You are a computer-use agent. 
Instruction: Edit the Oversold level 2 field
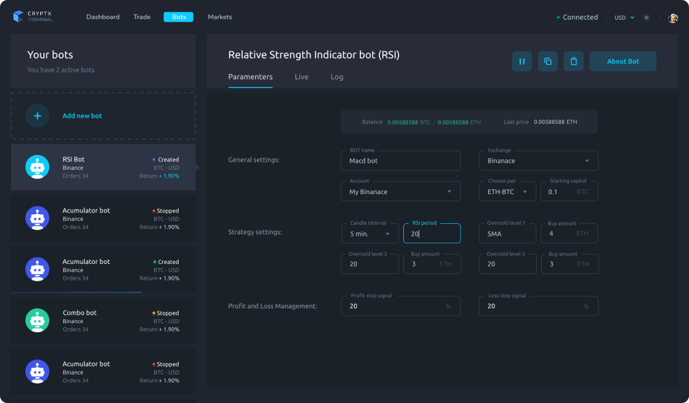click(x=370, y=264)
